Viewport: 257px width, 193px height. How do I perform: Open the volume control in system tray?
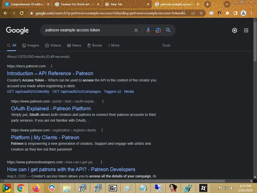[x=232, y=188]
